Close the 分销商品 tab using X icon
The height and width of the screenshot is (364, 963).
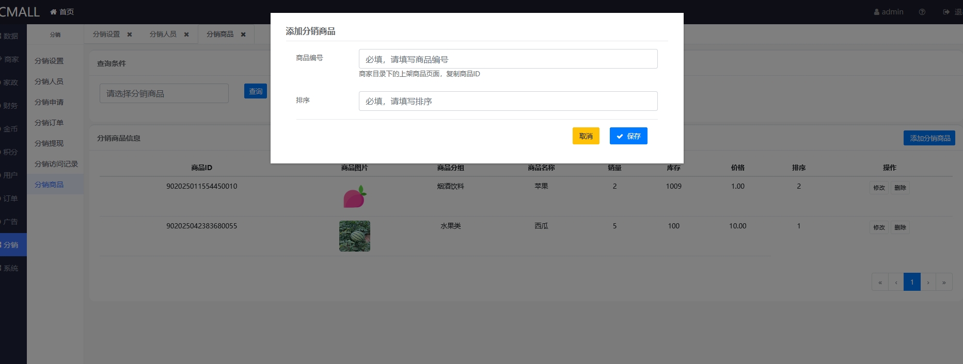click(243, 35)
